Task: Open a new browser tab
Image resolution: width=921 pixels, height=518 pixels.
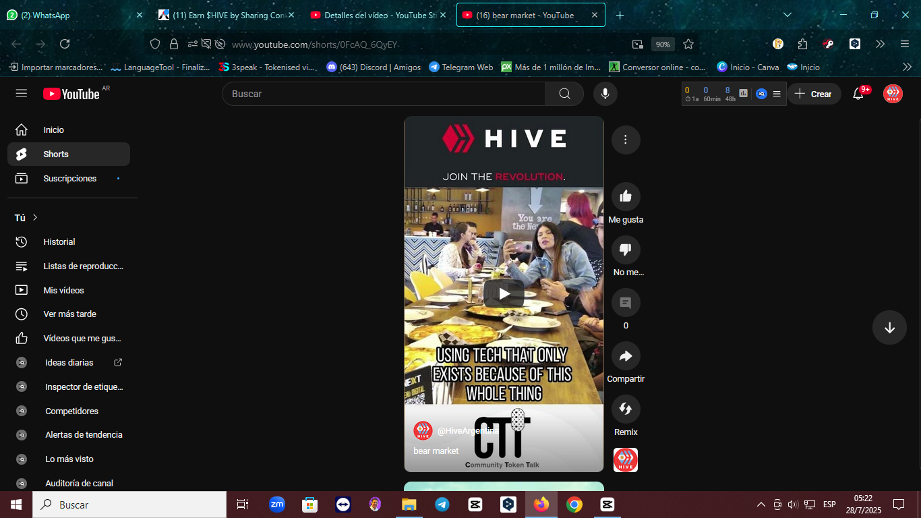Action: pos(620,15)
